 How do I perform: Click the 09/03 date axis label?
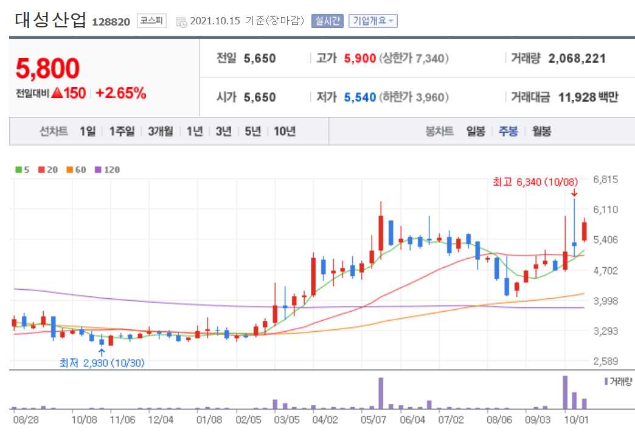point(538,420)
